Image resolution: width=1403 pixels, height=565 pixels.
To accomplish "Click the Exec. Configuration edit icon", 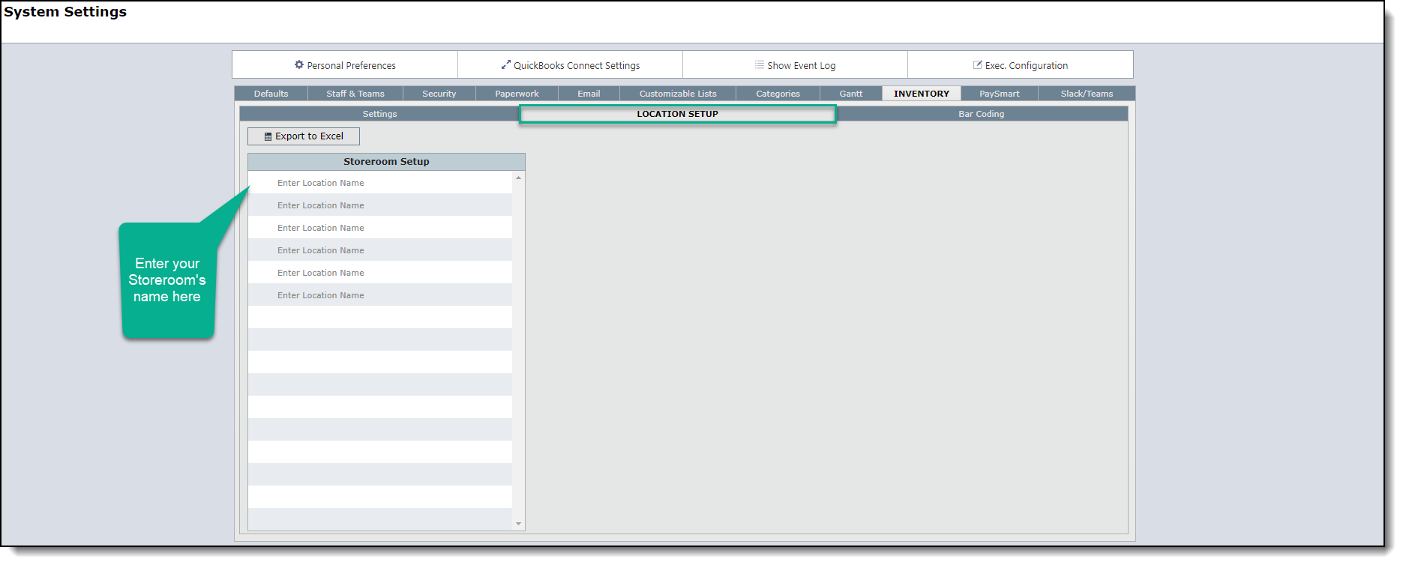I will coord(977,64).
